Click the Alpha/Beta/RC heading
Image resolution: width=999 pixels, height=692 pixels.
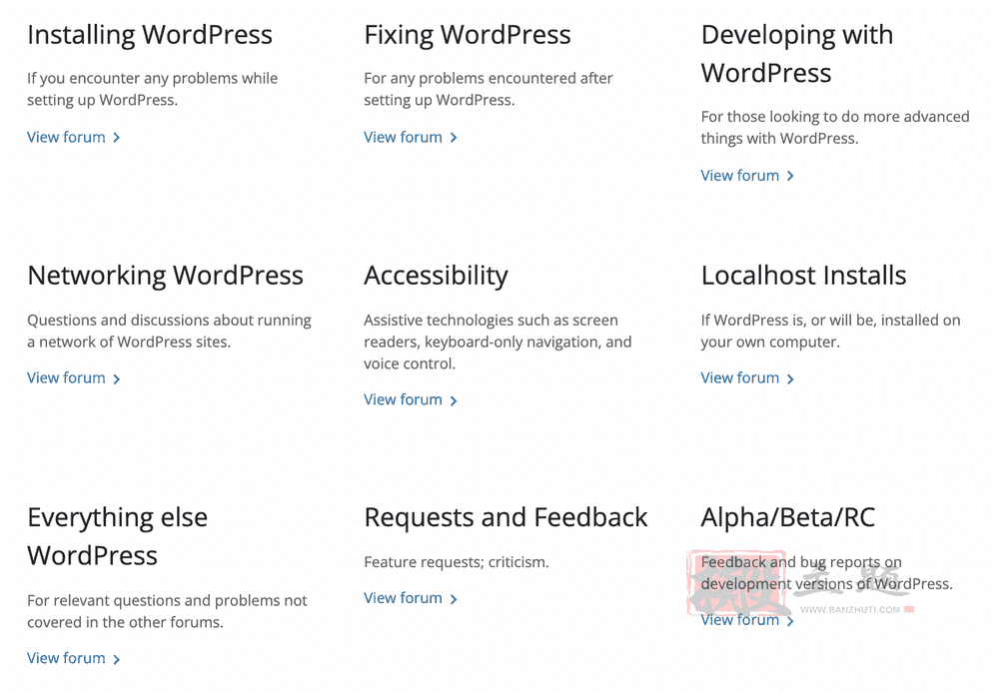[x=788, y=517]
